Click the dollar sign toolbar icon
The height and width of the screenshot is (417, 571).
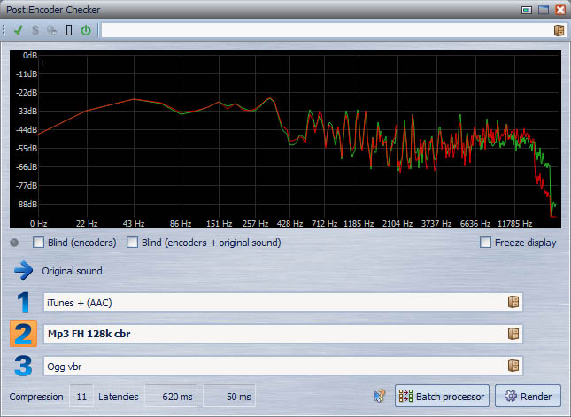(x=35, y=30)
